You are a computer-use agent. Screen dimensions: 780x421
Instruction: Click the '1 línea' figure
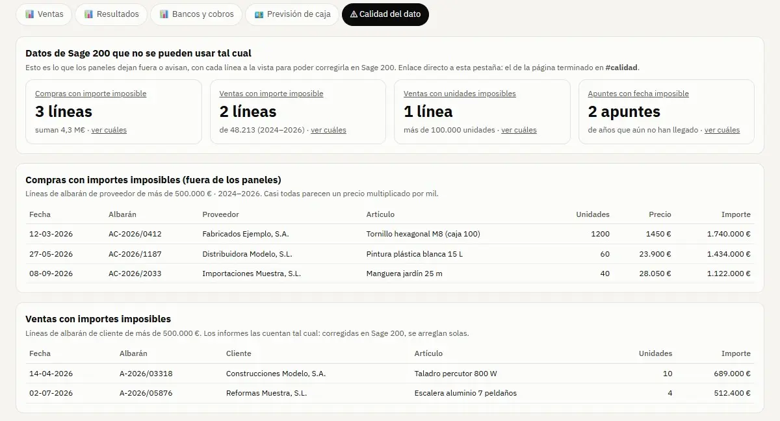coord(428,112)
